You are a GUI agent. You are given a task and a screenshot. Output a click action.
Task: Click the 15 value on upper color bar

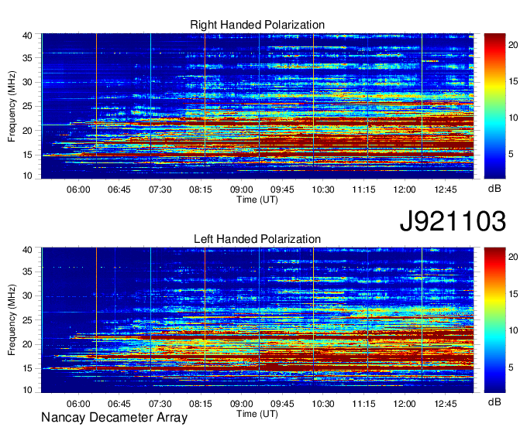coord(513,81)
